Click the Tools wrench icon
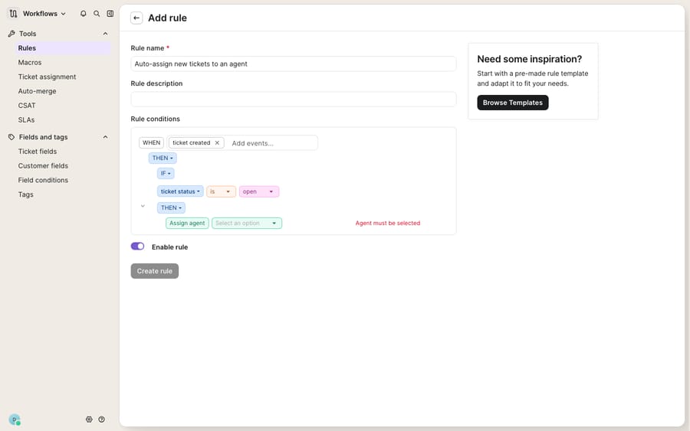The image size is (690, 431). pos(11,34)
